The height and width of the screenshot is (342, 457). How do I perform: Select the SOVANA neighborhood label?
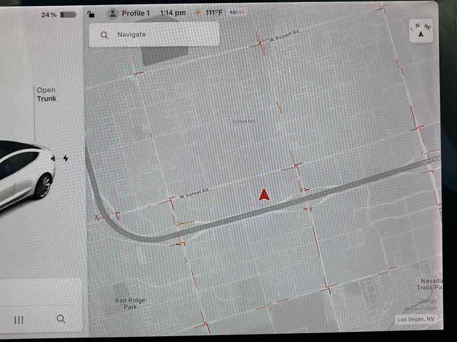pos(244,121)
